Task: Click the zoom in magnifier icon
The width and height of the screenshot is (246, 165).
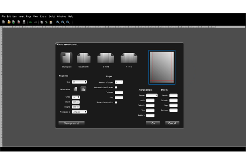Action: coord(58,22)
